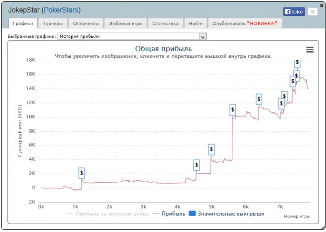Open the Статистика tab
Image resolution: width=326 pixels, height=232 pixels.
(x=165, y=23)
